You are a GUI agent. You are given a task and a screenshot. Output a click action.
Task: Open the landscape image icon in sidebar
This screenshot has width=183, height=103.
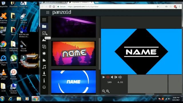(x=44, y=40)
